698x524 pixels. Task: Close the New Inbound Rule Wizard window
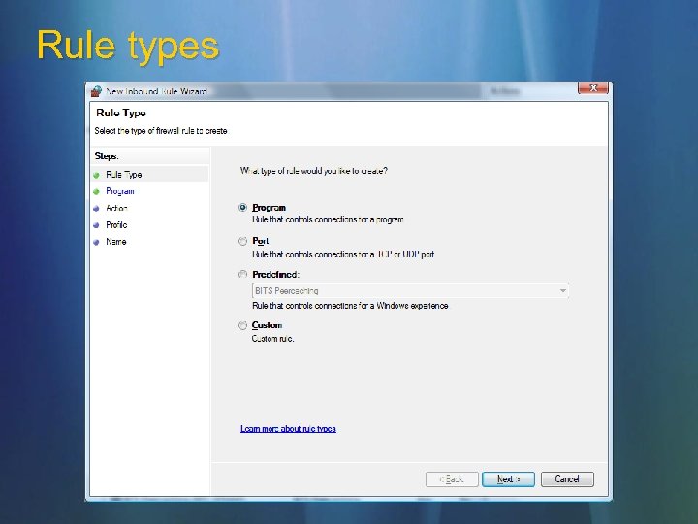tap(593, 88)
